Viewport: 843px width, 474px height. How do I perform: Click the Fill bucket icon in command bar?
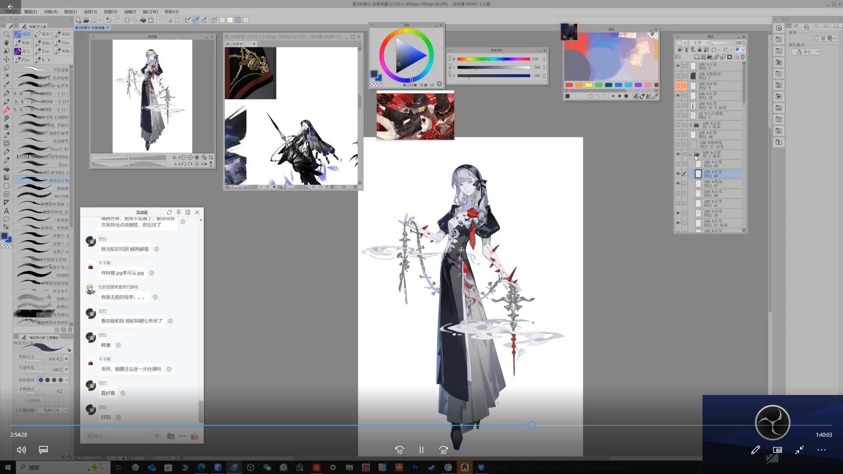click(x=143, y=20)
